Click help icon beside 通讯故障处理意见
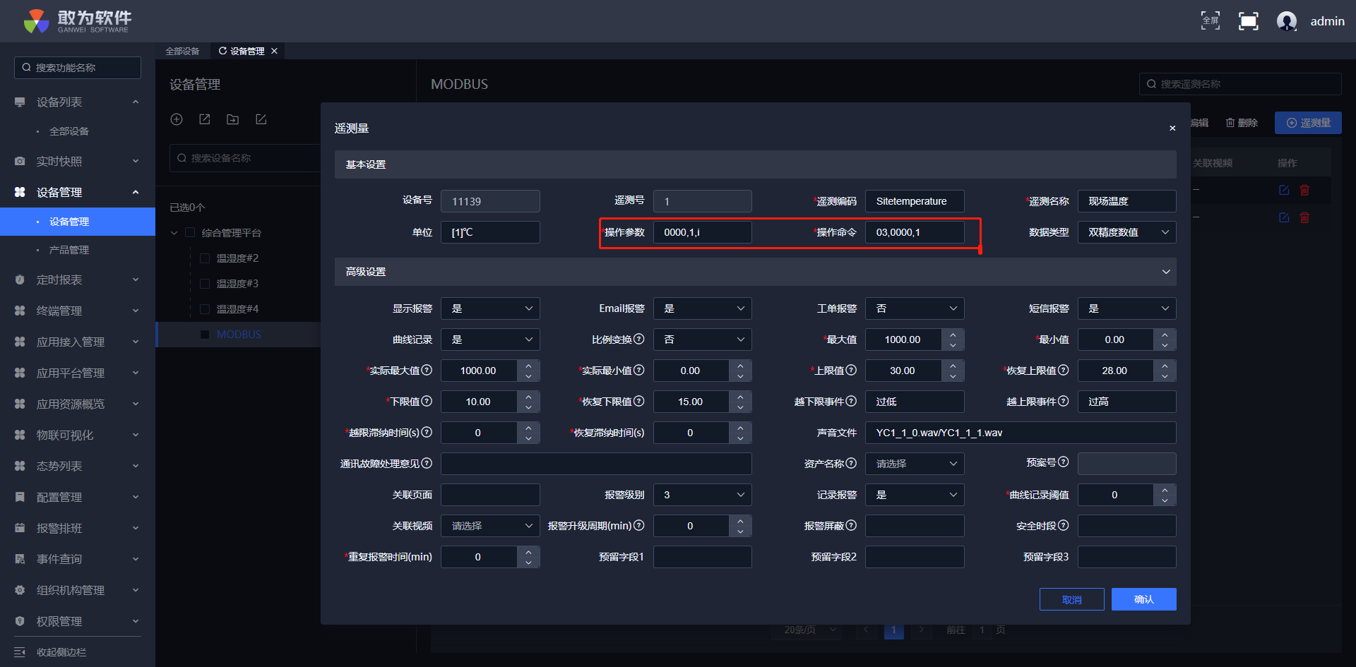Image resolution: width=1356 pixels, height=667 pixels. click(427, 463)
